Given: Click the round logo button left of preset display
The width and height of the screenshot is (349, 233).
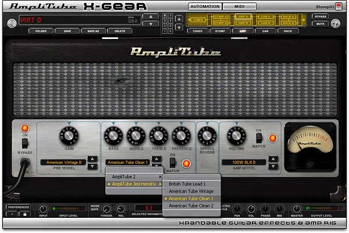Looking at the screenshot, I should click(x=12, y=23).
